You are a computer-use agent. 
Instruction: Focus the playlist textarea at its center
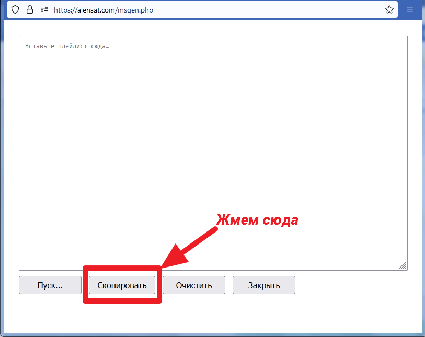(213, 153)
